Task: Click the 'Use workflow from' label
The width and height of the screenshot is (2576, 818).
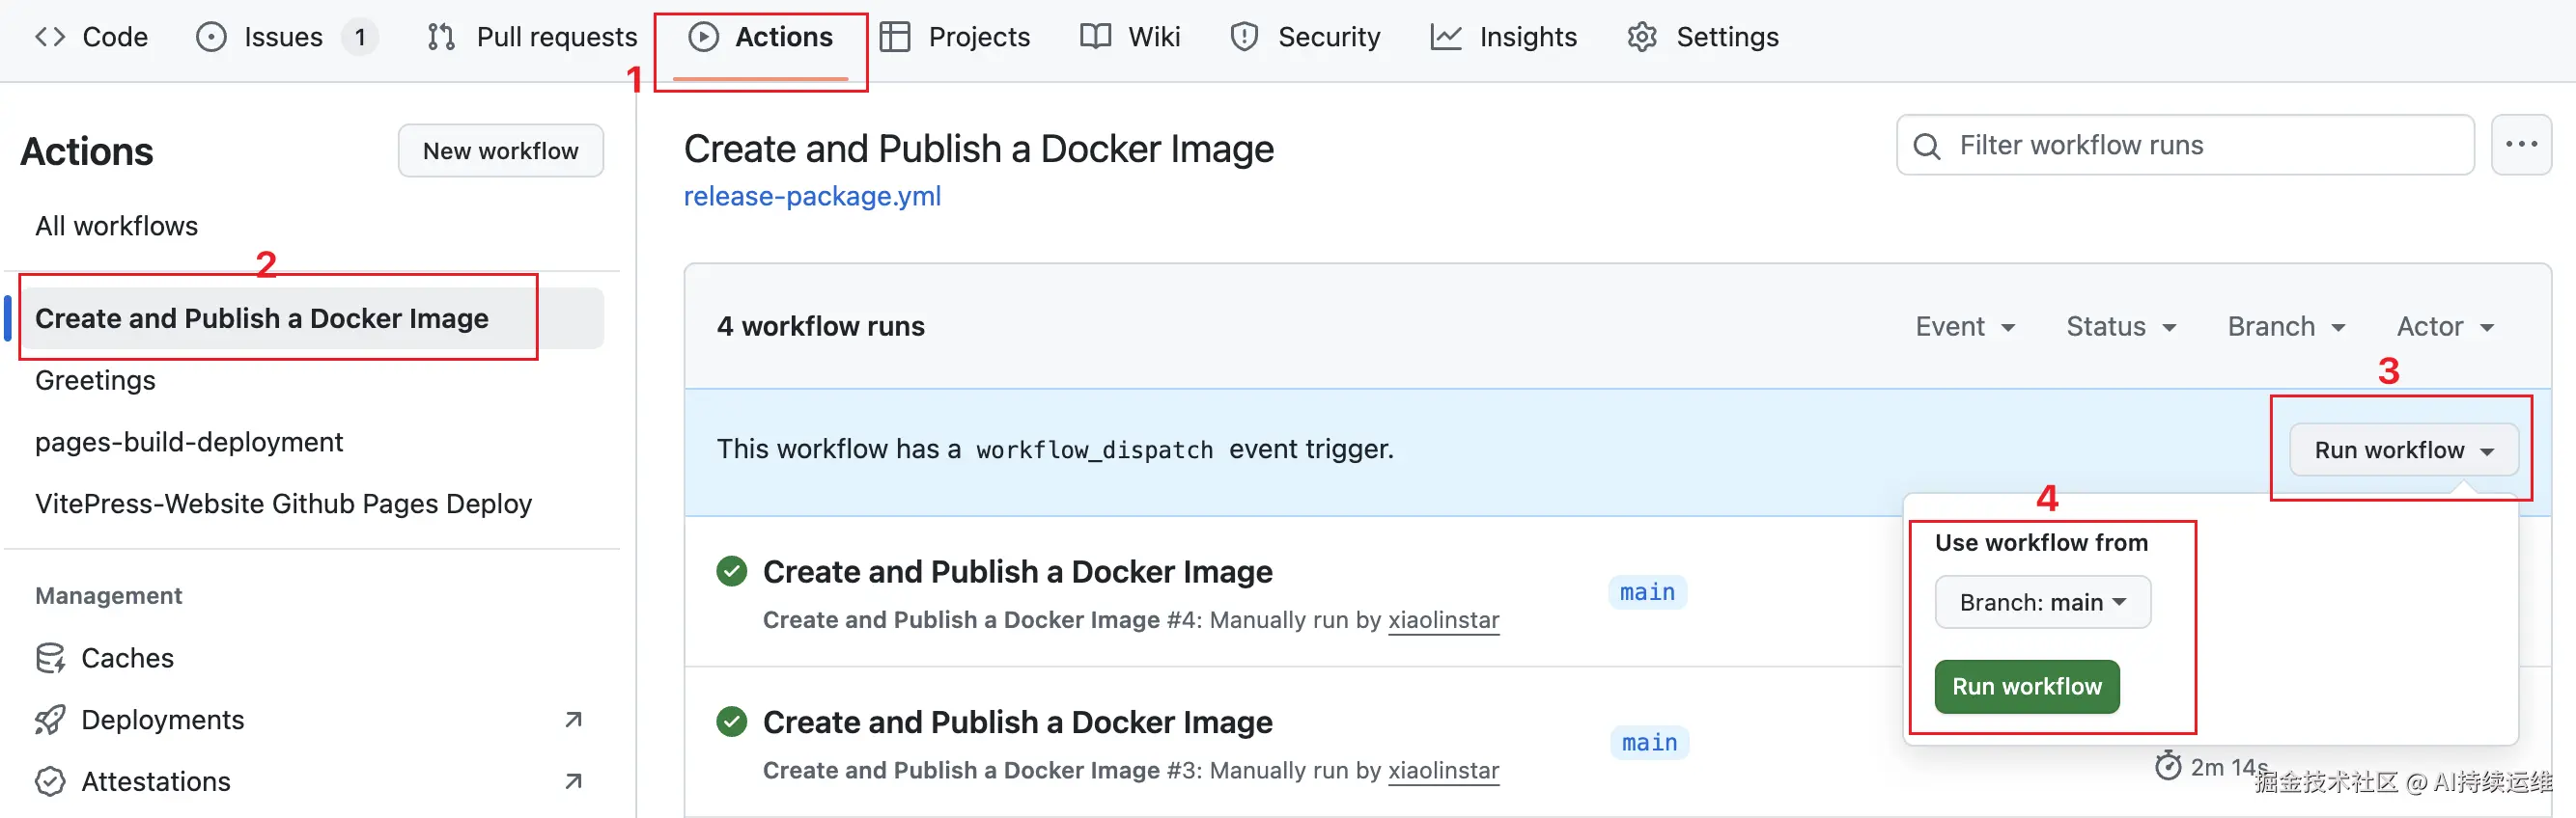Action: [x=2041, y=542]
